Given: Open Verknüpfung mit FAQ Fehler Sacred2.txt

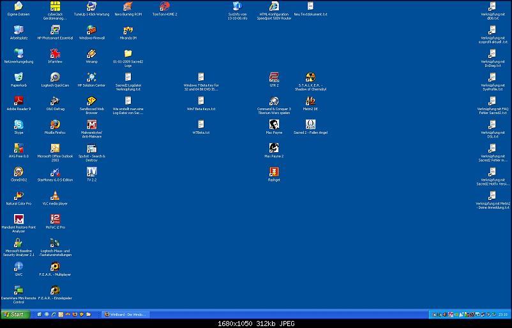Looking at the screenshot, I should [493, 101].
